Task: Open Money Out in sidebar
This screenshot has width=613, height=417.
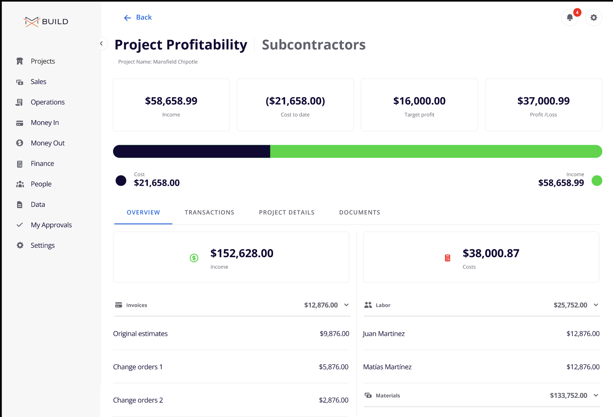Action: 47,143
